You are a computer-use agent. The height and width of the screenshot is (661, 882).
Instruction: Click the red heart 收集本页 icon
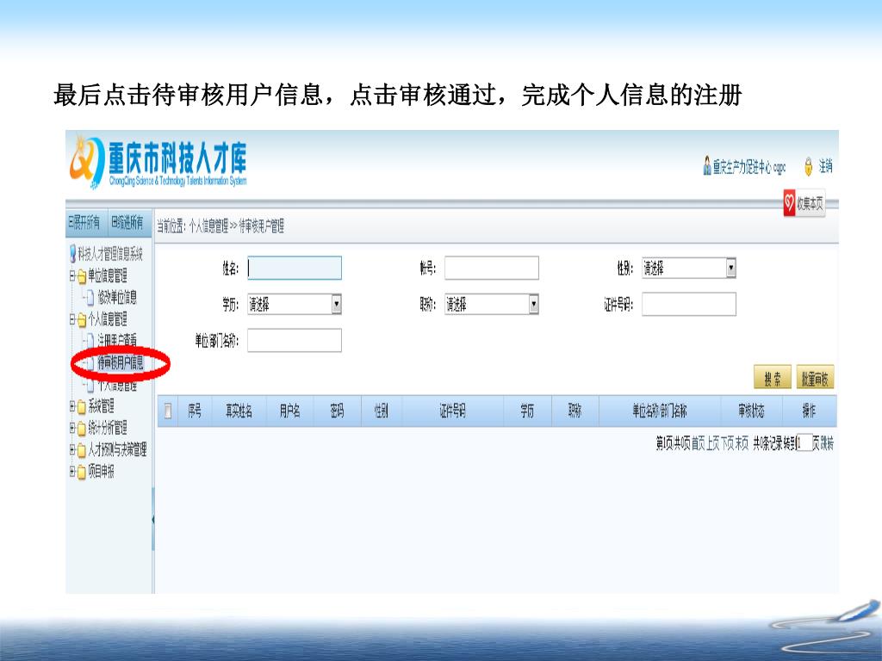tap(789, 203)
